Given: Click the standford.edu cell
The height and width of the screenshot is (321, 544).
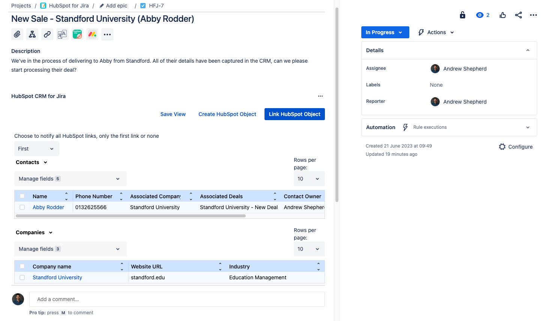Looking at the screenshot, I should [148, 277].
